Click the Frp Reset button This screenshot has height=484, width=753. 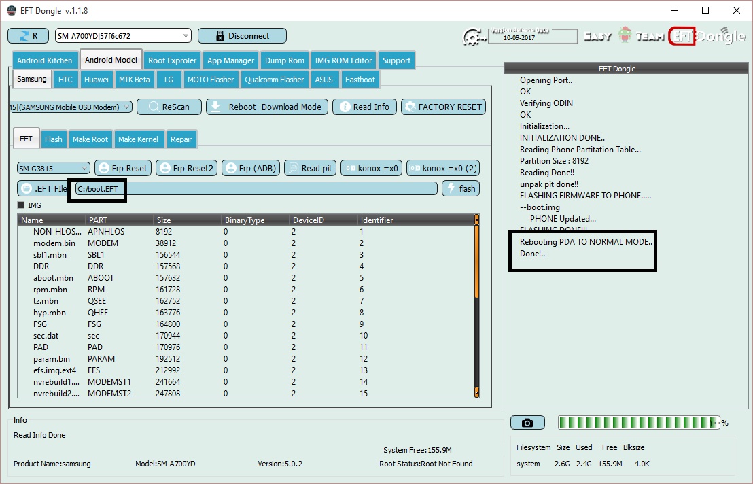(124, 168)
